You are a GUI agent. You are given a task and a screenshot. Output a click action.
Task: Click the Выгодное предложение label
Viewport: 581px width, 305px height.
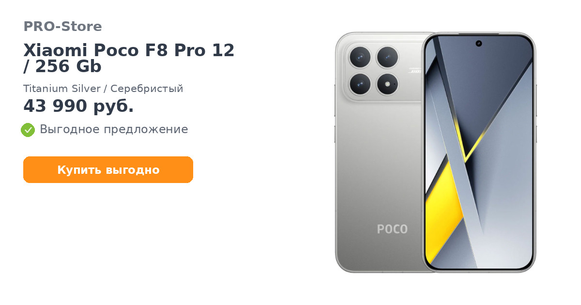click(114, 129)
